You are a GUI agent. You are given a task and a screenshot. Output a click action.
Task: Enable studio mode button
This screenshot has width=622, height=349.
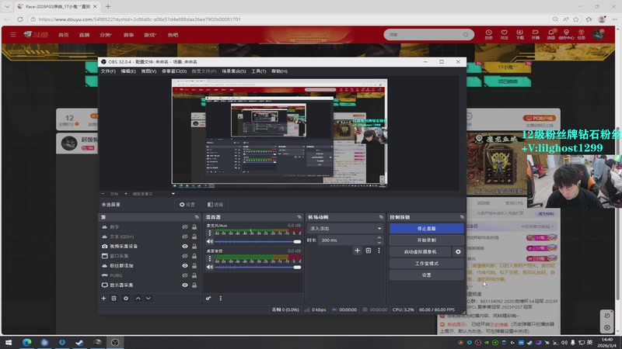point(426,263)
